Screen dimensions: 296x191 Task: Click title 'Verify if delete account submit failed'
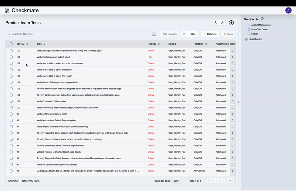click(x=53, y=57)
